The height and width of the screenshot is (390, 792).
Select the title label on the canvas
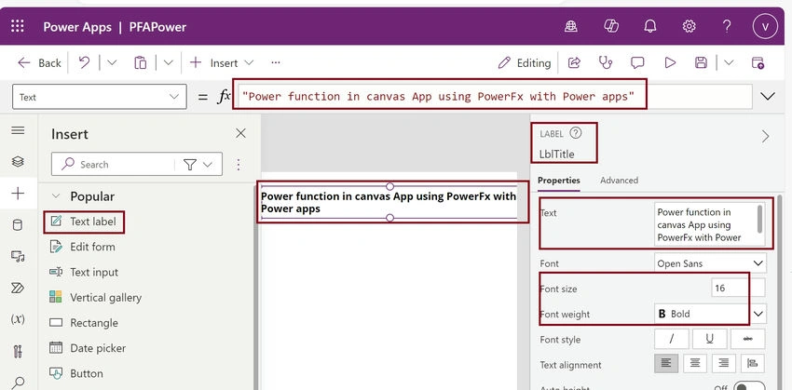point(389,202)
